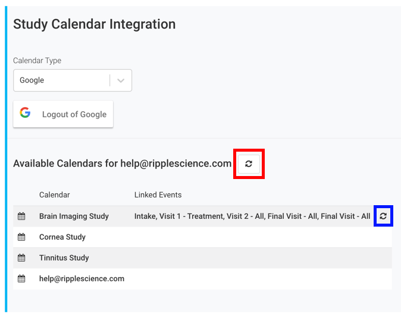Click the Calendar column header

pyautogui.click(x=55, y=195)
